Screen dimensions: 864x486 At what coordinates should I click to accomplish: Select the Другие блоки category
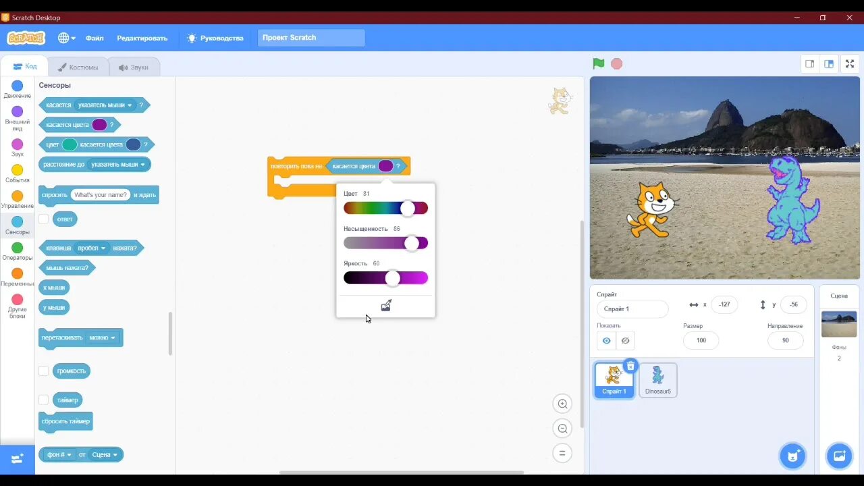click(x=18, y=306)
